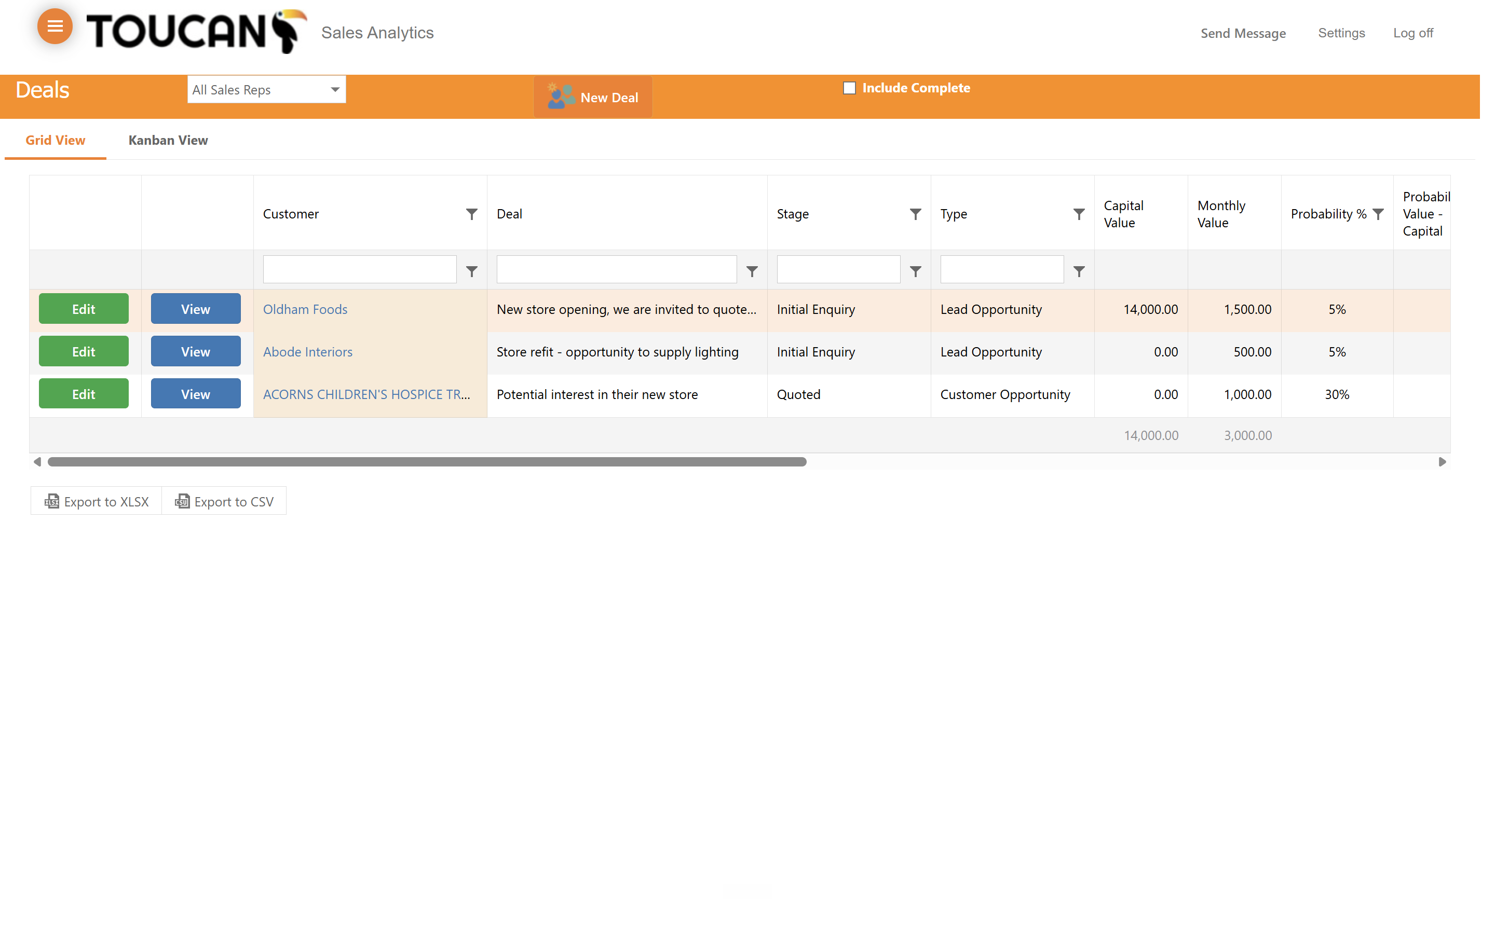Edit the Acorns Children's Hospice deal
The height and width of the screenshot is (934, 1495).
point(84,394)
